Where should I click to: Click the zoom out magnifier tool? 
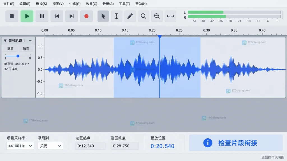157,16
